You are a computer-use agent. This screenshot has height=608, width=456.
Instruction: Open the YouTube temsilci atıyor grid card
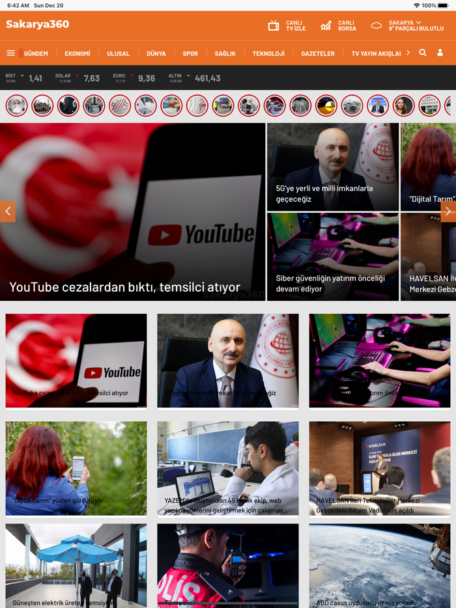tap(76, 361)
